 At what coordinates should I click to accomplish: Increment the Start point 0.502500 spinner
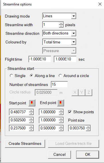point(31,119)
